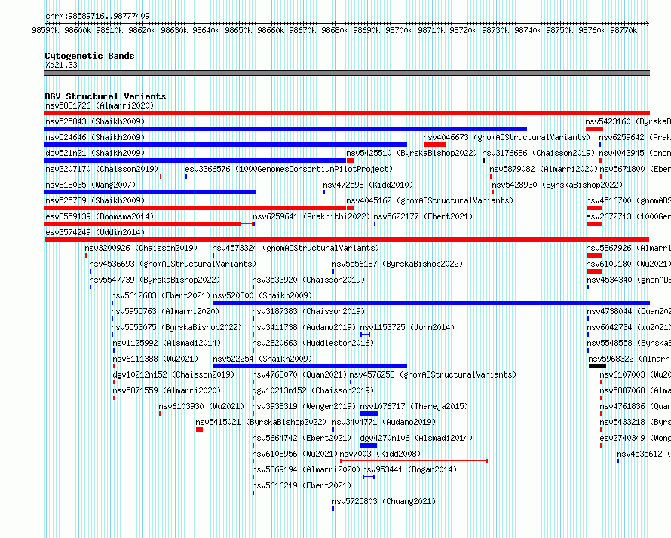
Task: Select nsv5869194 (Almarri2020) label
Action: 306,469
